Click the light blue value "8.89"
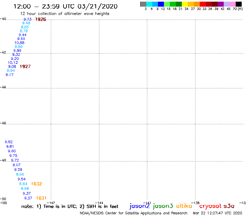 point(19,47)
